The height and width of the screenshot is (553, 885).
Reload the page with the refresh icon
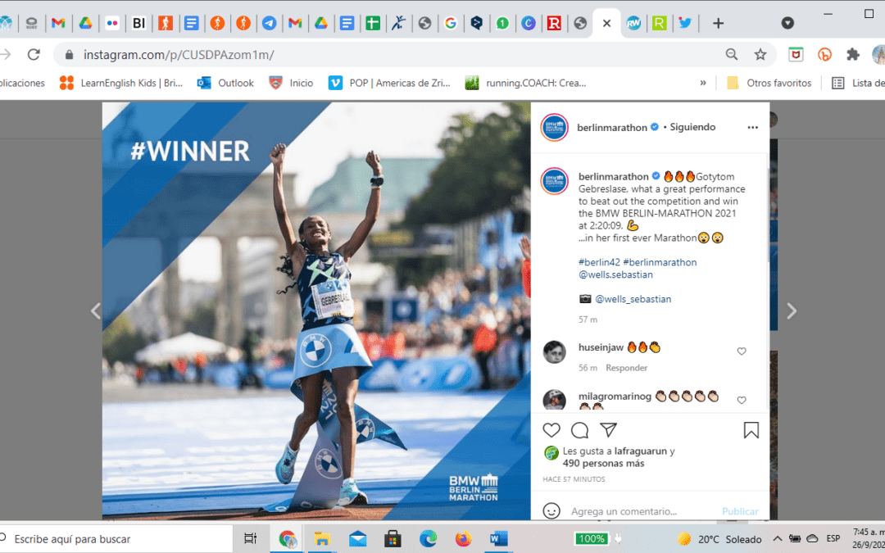pyautogui.click(x=34, y=55)
